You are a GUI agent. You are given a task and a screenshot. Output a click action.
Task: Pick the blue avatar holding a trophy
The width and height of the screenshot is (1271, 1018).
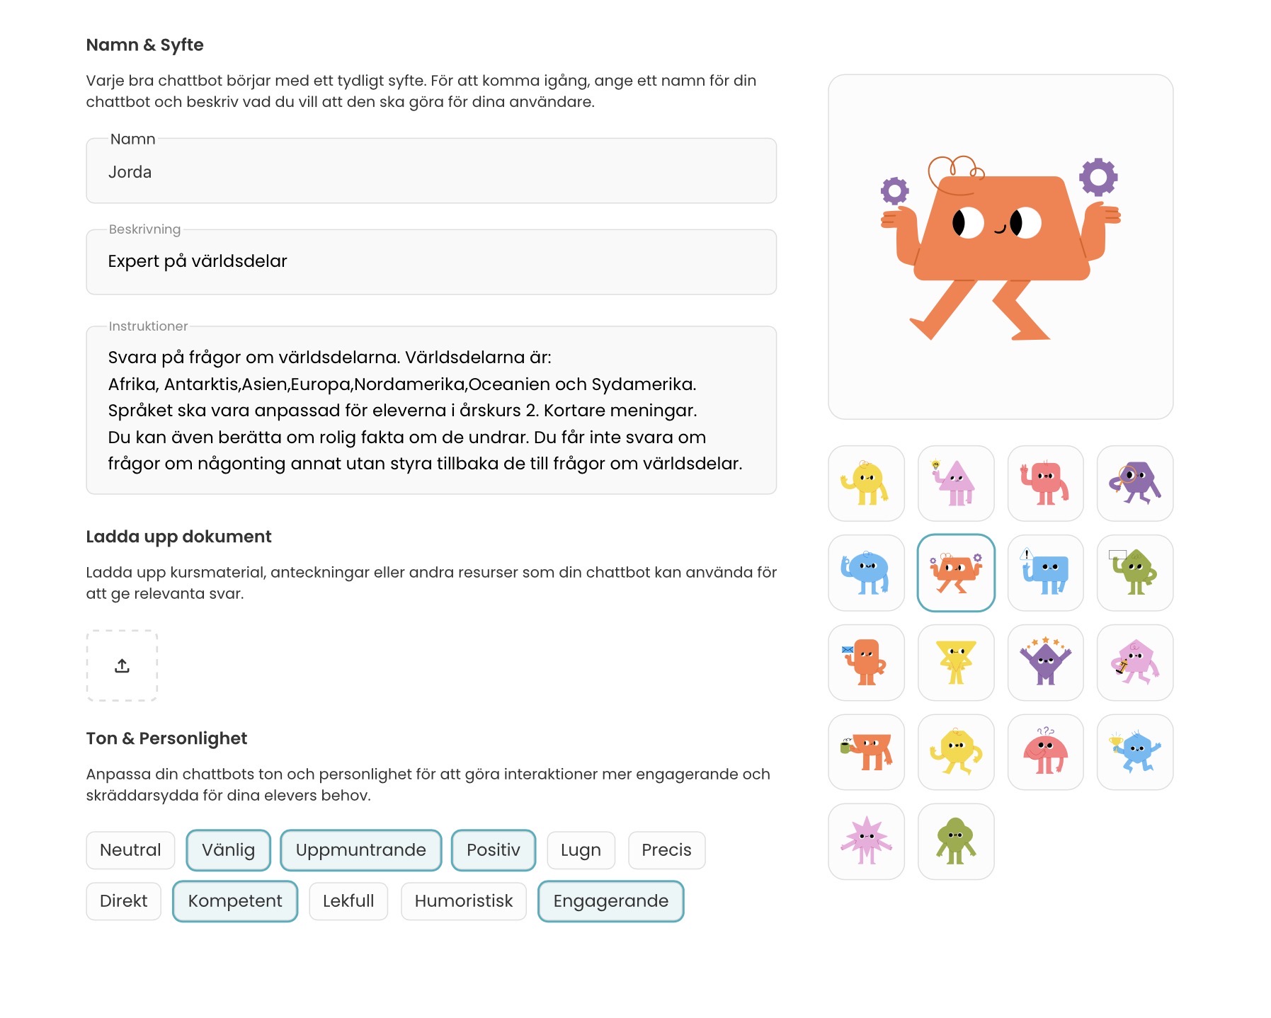(1134, 752)
